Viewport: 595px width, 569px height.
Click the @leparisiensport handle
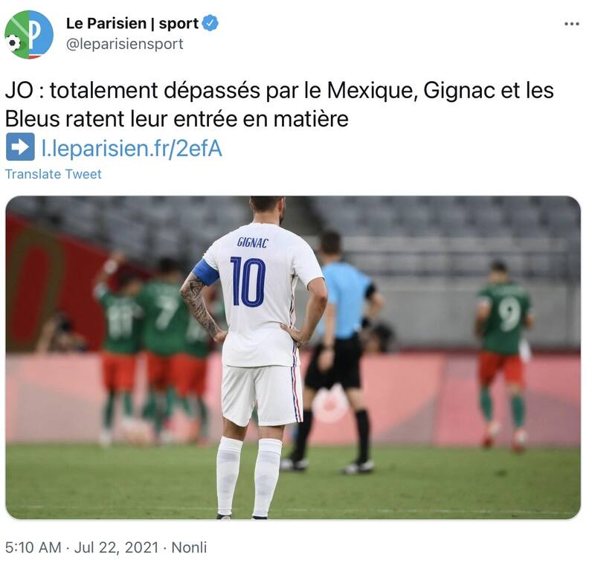[x=124, y=44]
